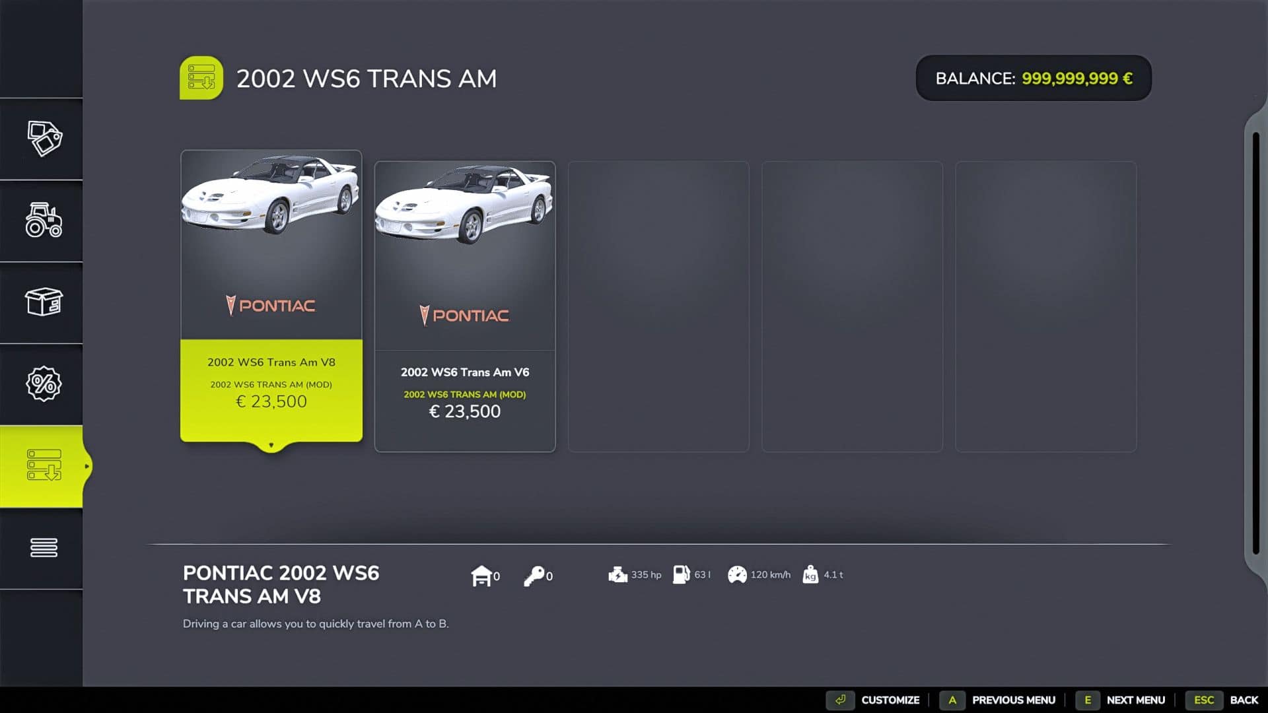Viewport: 1268px width, 713px height.
Task: Click the V6 card '2002 WS6 TRANS AM (MOD)' label
Action: 465,394
